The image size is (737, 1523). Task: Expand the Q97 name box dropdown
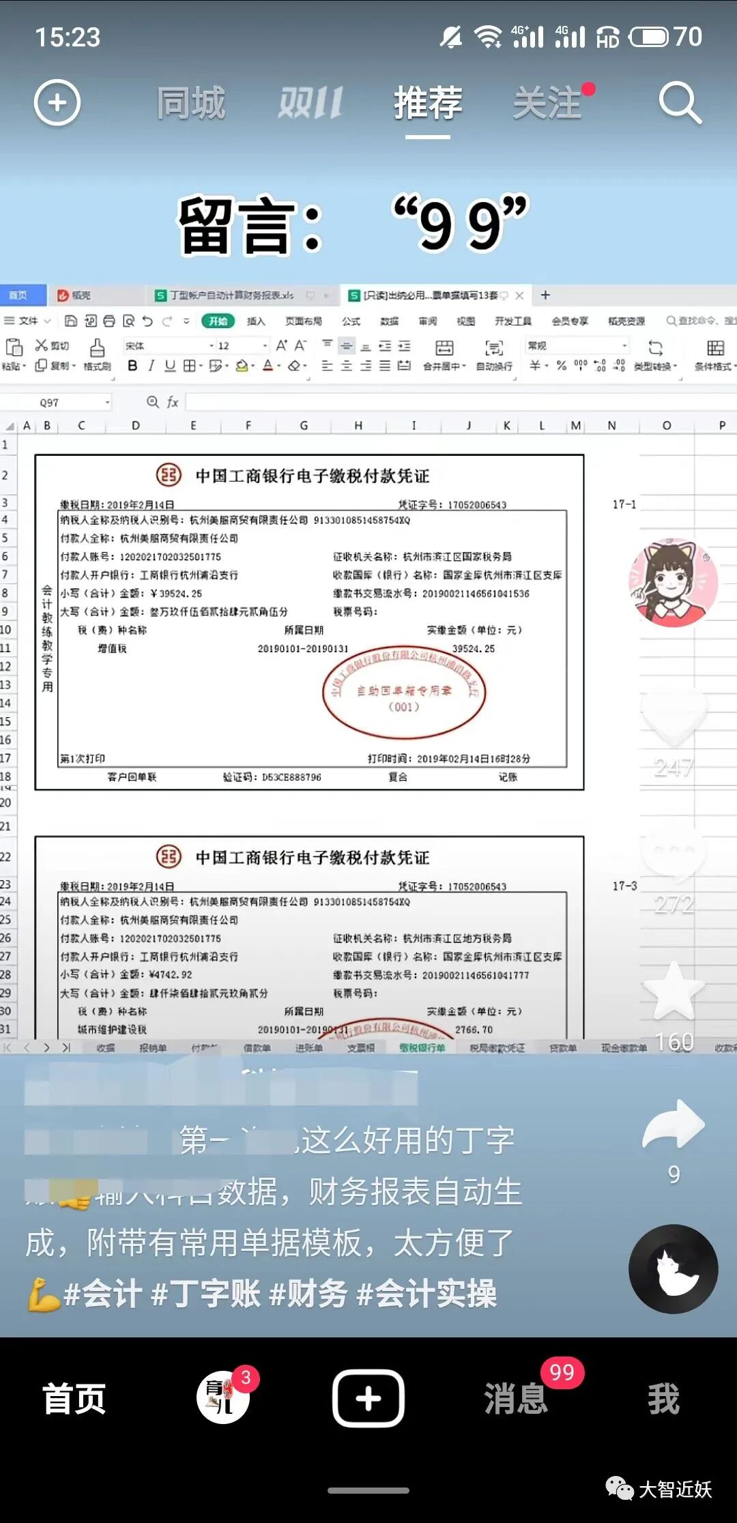(107, 403)
